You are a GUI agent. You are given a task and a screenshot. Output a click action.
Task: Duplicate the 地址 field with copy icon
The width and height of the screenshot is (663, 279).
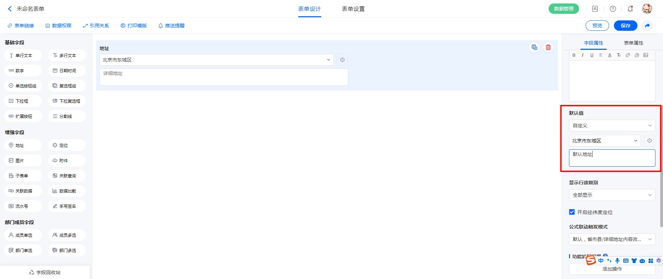(x=534, y=48)
